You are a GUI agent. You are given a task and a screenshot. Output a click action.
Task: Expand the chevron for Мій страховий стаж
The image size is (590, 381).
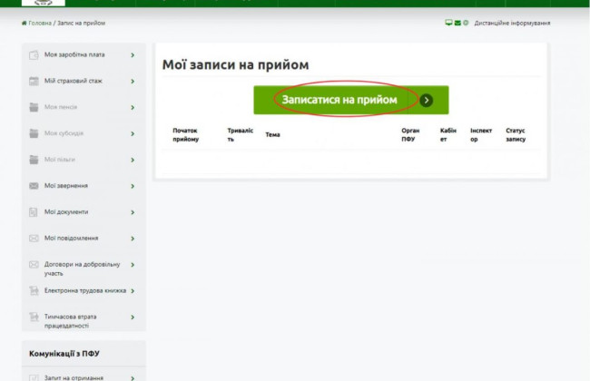133,82
